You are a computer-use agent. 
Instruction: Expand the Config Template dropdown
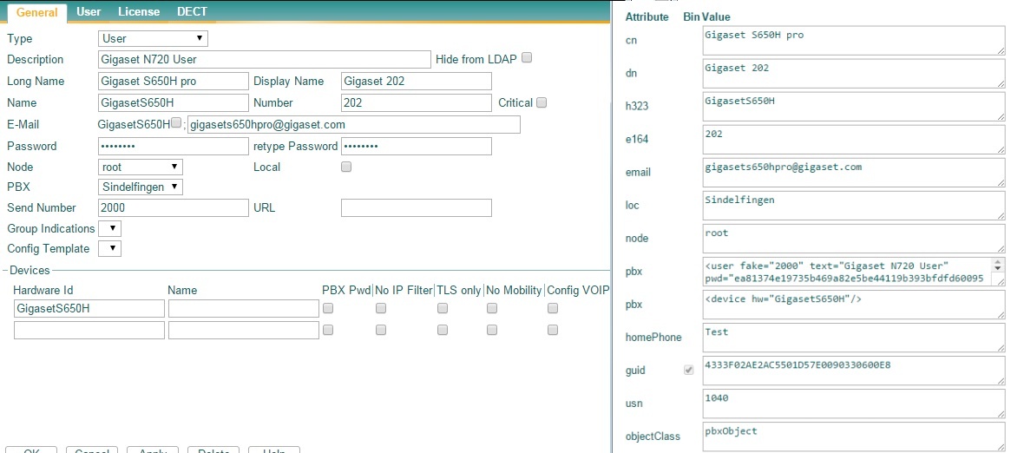coord(109,248)
